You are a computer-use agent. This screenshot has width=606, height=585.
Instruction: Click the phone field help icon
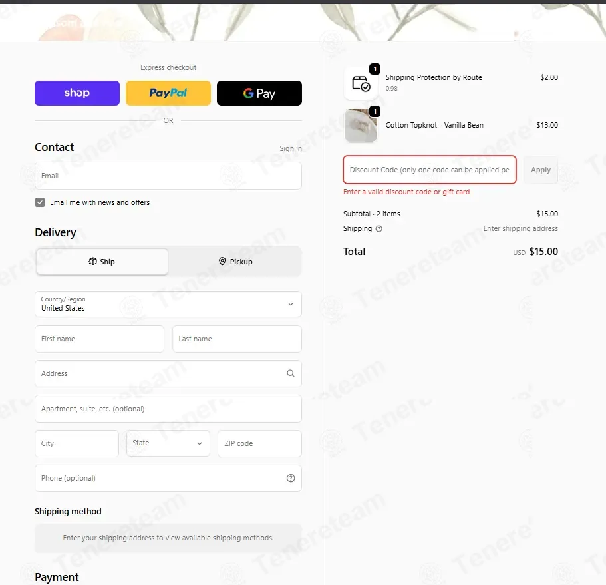291,478
